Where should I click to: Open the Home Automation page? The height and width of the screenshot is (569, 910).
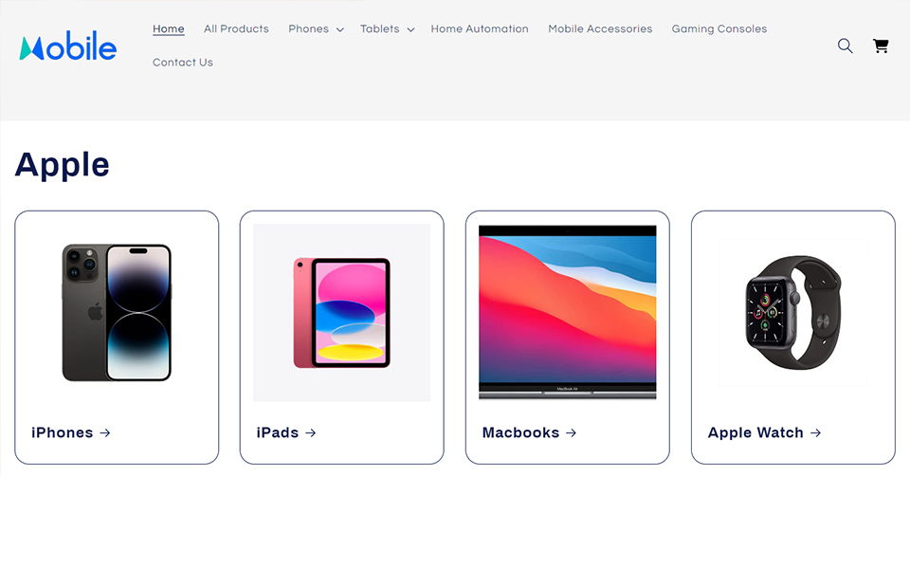tap(480, 28)
